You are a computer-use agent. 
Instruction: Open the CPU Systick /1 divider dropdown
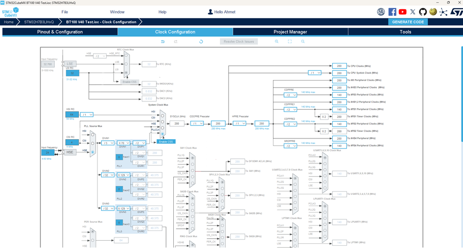(315, 73)
